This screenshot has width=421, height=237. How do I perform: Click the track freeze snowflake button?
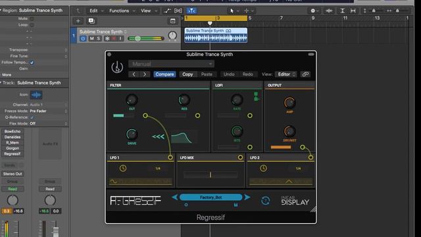tap(107, 39)
